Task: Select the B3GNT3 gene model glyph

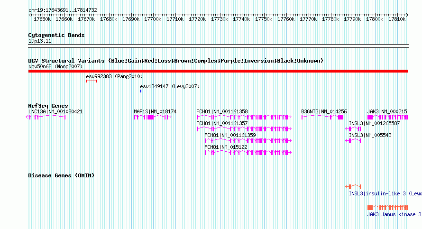Action: [322, 117]
